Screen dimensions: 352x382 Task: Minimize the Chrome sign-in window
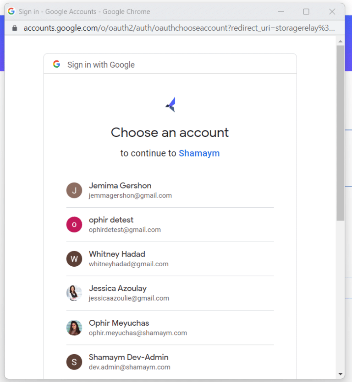[x=281, y=11]
